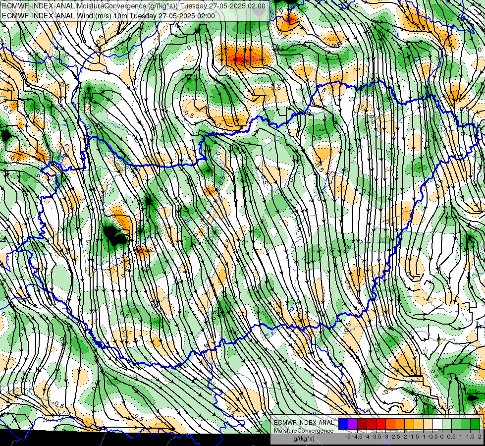The width and height of the screenshot is (485, 446).
Task: Click the legend's 1.5 tick label
Action: pyautogui.click(x=470, y=437)
